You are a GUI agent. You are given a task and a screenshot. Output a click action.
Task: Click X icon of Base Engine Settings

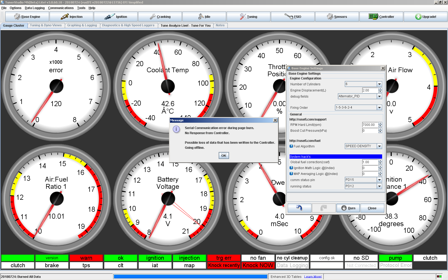[x=383, y=68]
